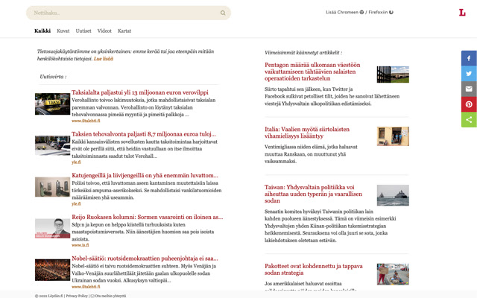Click the search magnifier icon
Viewport: 477px width, 298px height.
tap(223, 13)
